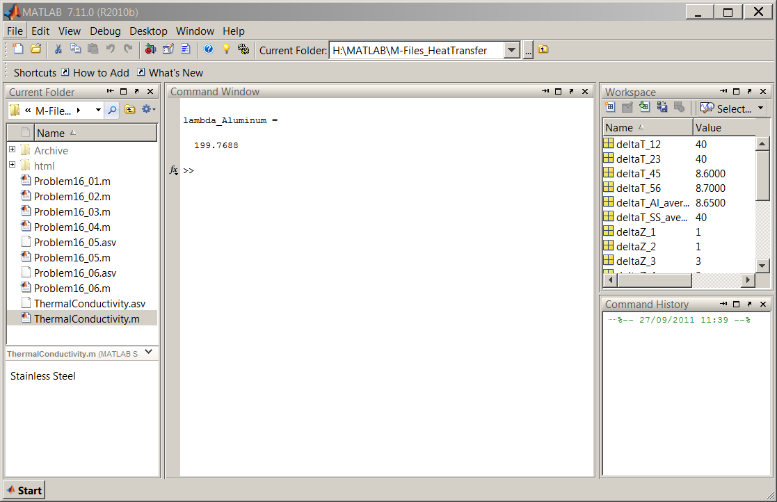Minimize the Command Window panel
The width and height of the screenshot is (777, 502).
pos(545,92)
